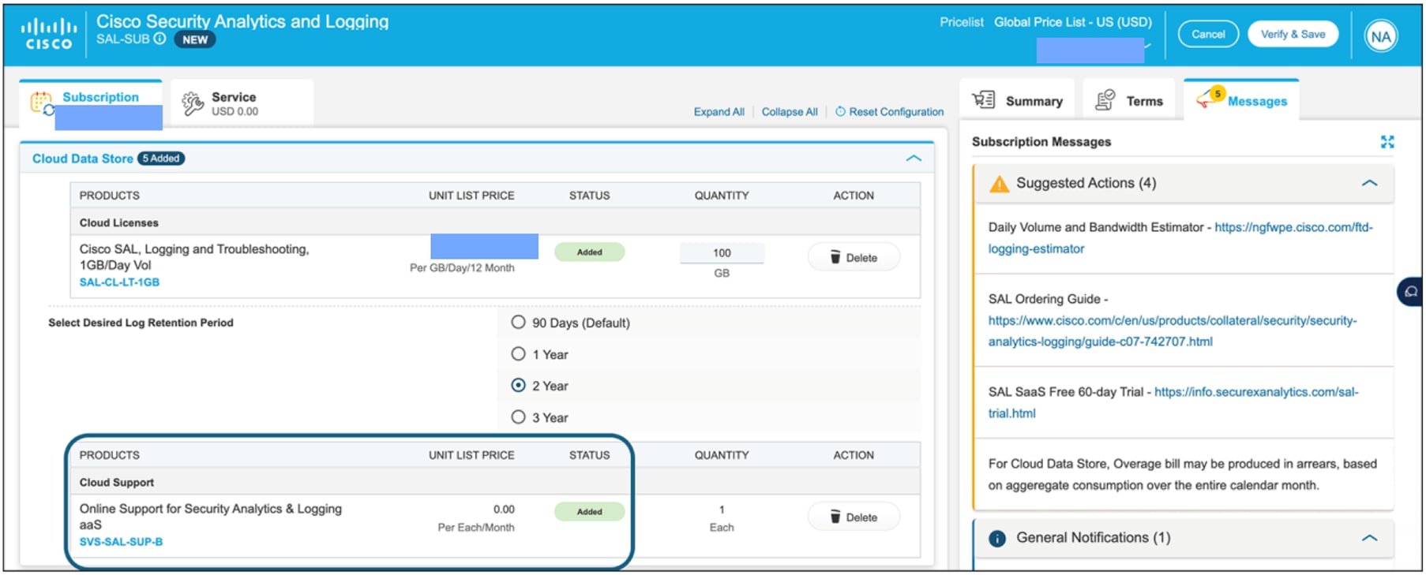Open the support chat headset icon
This screenshot has height=575, width=1426.
coord(1411,292)
